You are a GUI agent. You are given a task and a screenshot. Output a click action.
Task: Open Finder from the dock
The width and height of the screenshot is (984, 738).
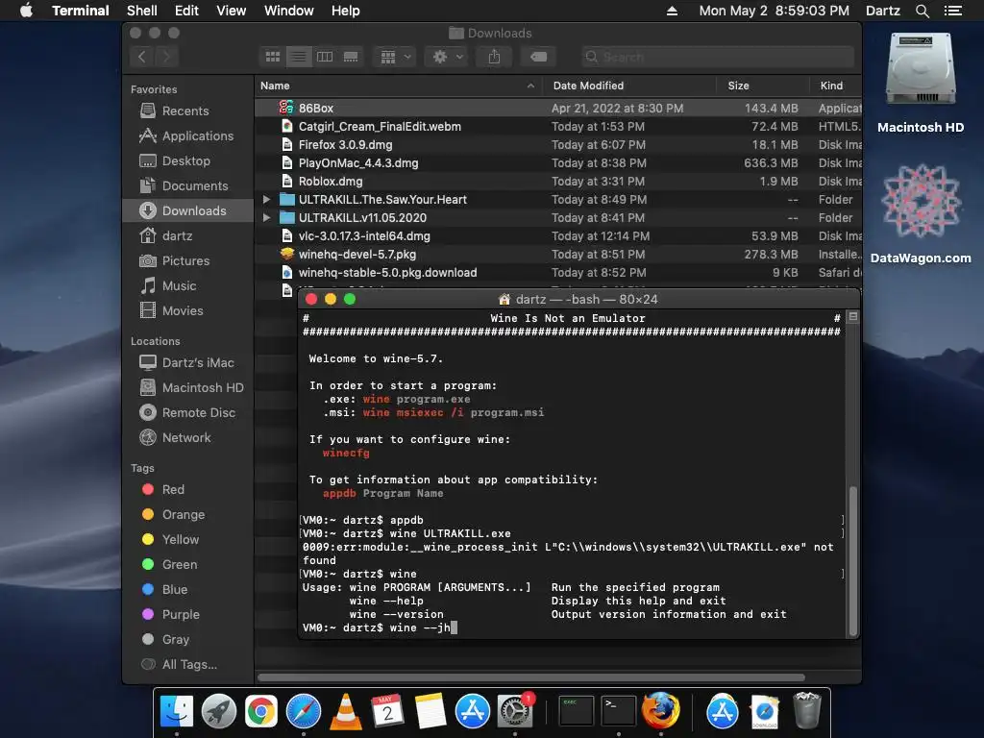pos(177,712)
